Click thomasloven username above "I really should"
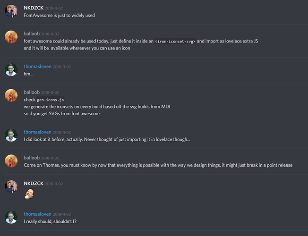 [38, 213]
